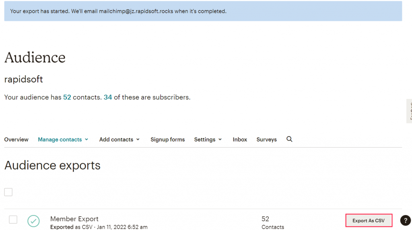412x230 pixels.
Task: Toggle the select-all exports checkbox
Action: pos(8,192)
